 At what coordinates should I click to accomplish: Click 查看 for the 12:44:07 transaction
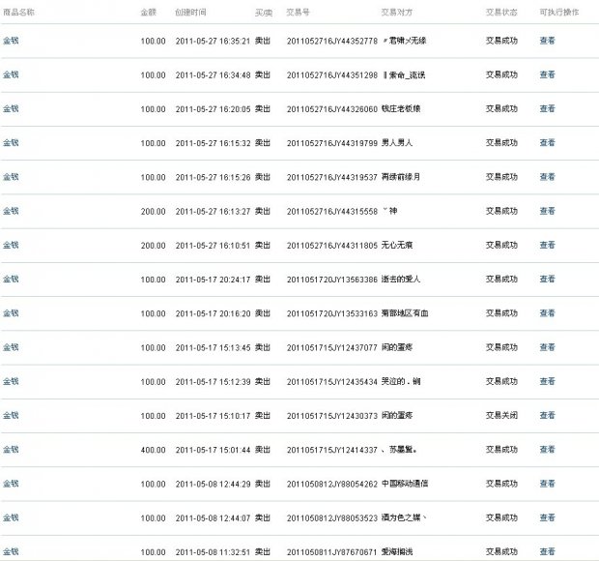(x=547, y=517)
